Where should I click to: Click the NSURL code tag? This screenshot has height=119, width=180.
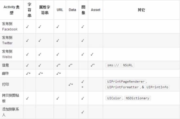point(128,65)
